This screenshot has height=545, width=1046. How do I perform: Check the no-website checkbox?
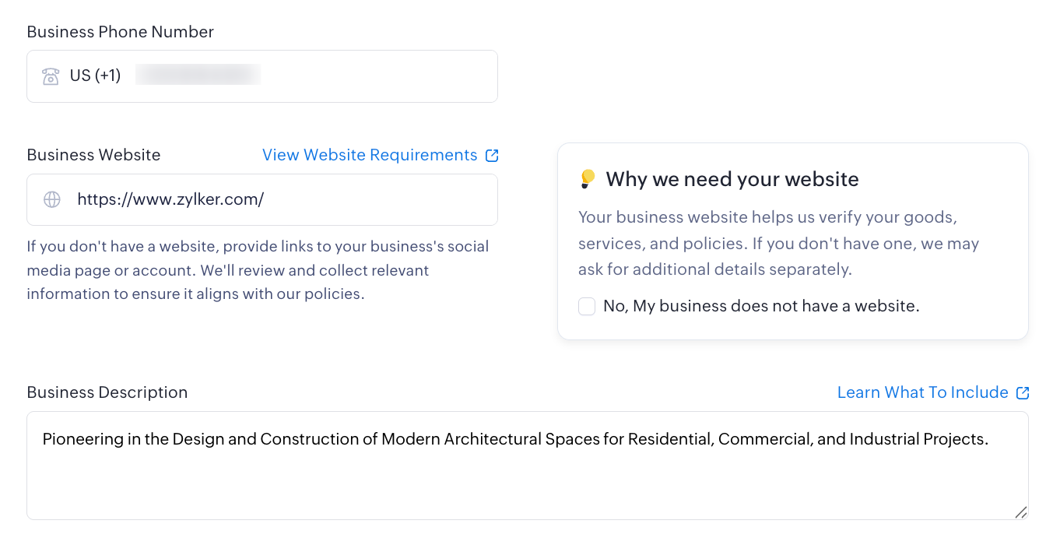click(x=587, y=306)
